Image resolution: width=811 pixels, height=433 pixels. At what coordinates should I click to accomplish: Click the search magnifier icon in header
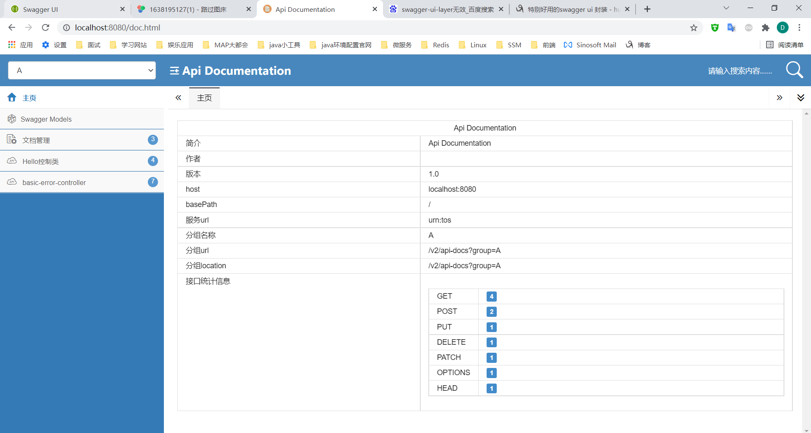tap(794, 70)
